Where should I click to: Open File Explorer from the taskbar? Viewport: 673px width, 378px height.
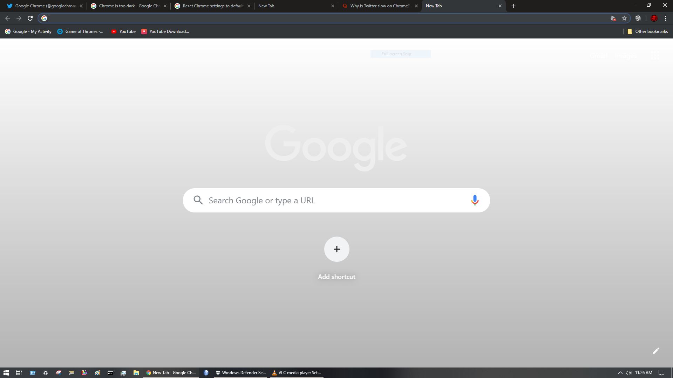[x=136, y=373]
